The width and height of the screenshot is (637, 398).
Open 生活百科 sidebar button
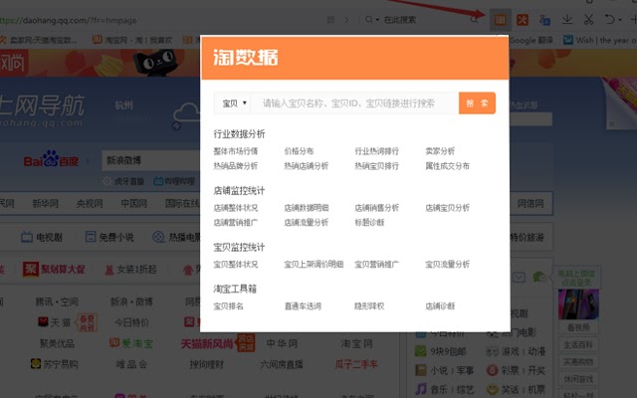(x=578, y=345)
